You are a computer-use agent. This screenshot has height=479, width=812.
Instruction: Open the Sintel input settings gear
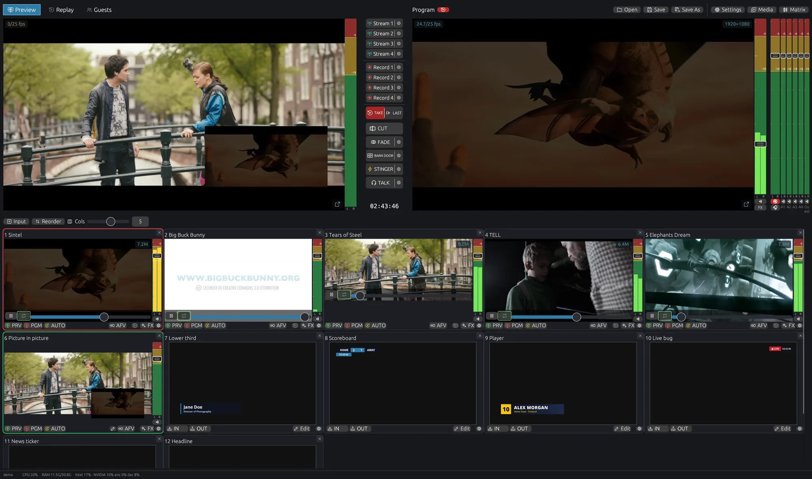click(158, 326)
